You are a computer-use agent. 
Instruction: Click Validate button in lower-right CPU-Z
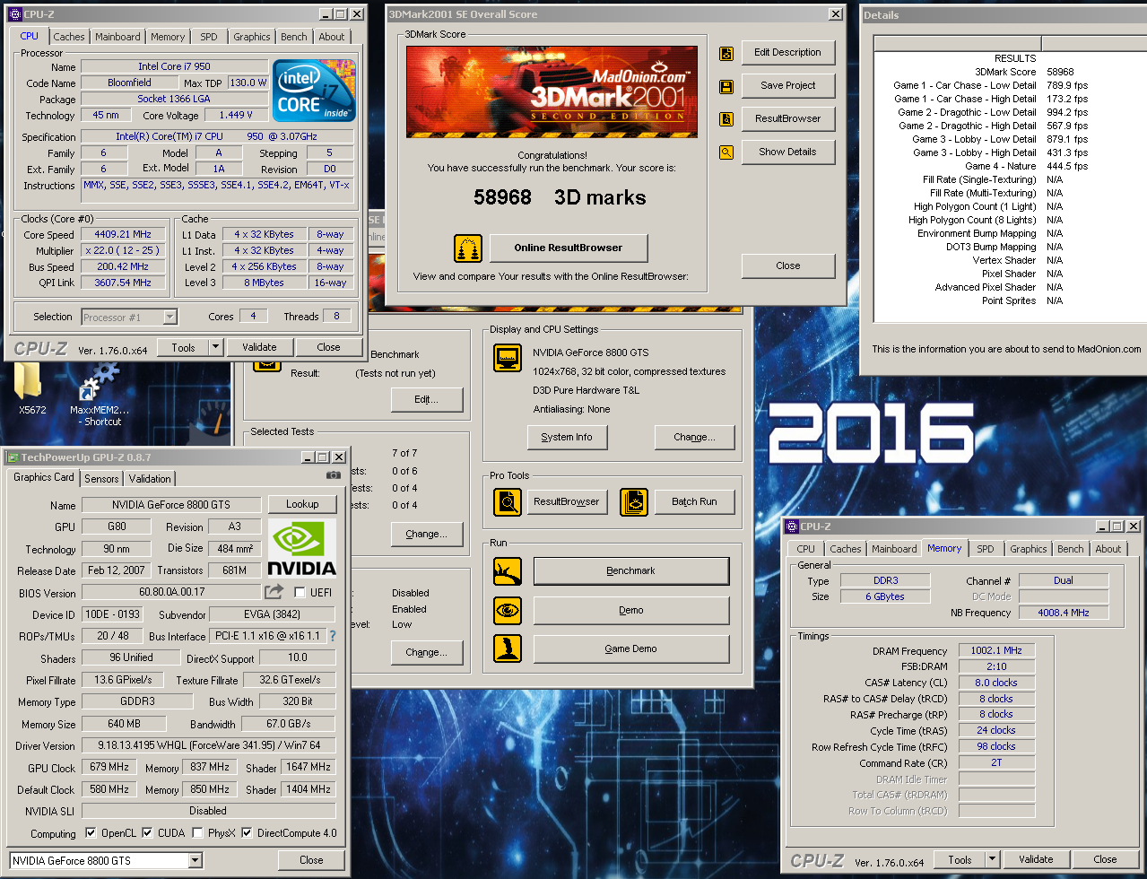1036,859
